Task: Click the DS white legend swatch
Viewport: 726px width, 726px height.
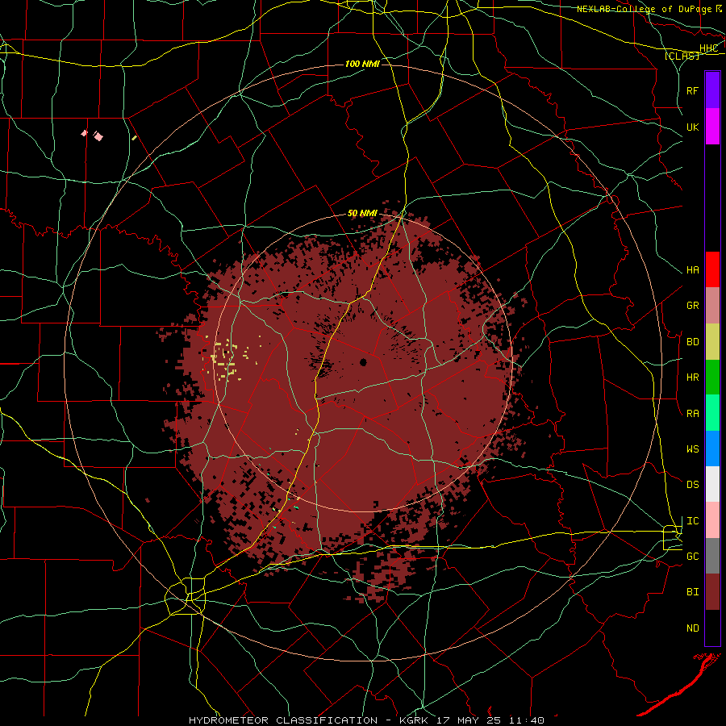Action: 712,484
